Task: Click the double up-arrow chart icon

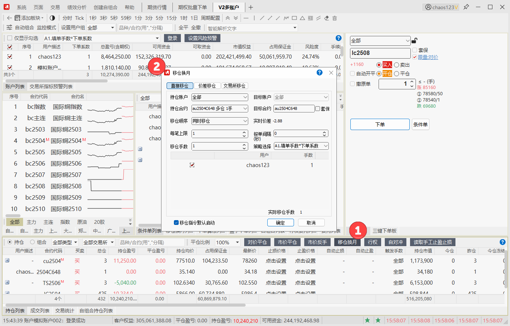Action: pyautogui.click(x=228, y=18)
